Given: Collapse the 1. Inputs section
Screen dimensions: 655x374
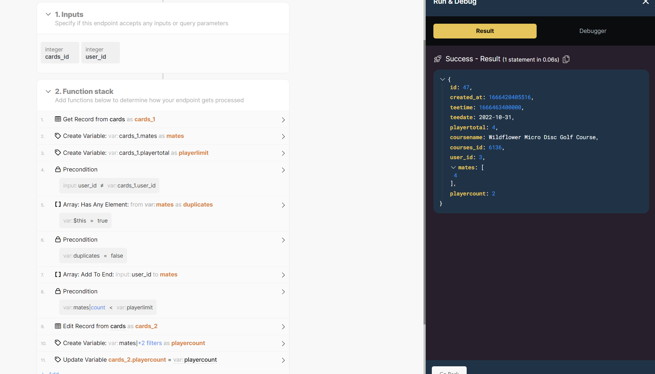Looking at the screenshot, I should click(48, 14).
